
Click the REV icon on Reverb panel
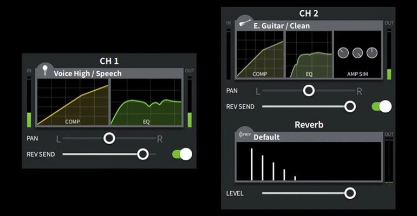pos(245,134)
